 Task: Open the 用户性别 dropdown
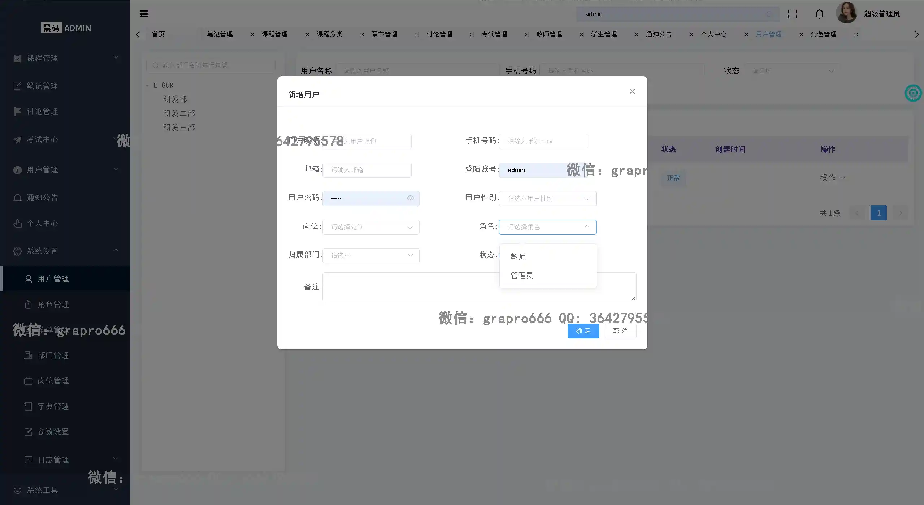click(x=547, y=199)
